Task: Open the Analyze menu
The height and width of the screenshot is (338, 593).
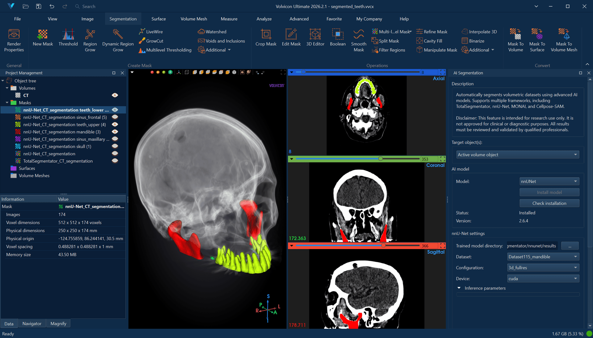Action: (x=264, y=19)
